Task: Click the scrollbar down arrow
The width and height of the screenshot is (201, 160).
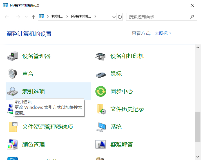Action: (x=198, y=157)
